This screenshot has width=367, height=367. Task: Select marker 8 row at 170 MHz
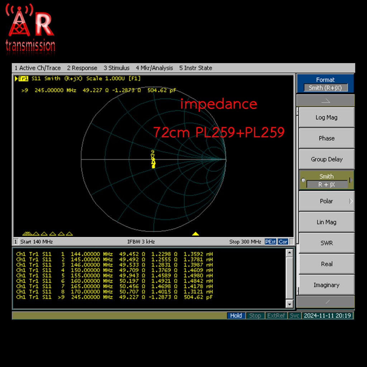pos(114,292)
